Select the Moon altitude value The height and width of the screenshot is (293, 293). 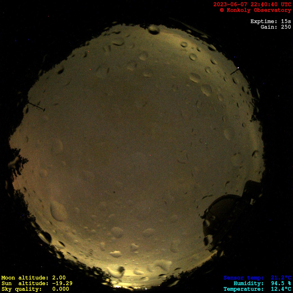(33, 278)
